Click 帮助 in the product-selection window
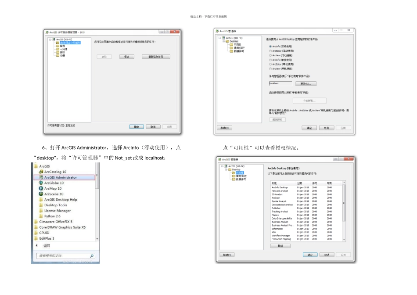The height and width of the screenshot is (295, 417). coord(225,128)
